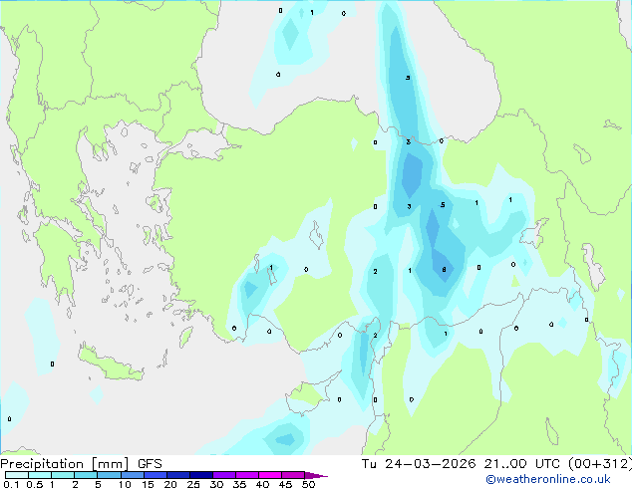
Task: Select the 35–40 mm magenta legend swatch
Action: pos(247,475)
